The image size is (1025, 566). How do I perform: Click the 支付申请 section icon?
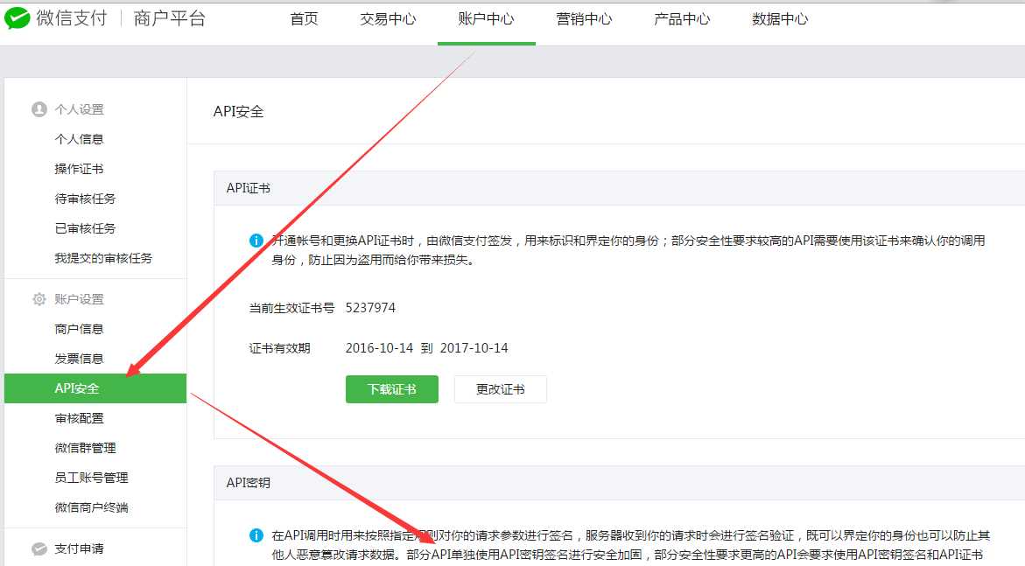pyautogui.click(x=39, y=549)
